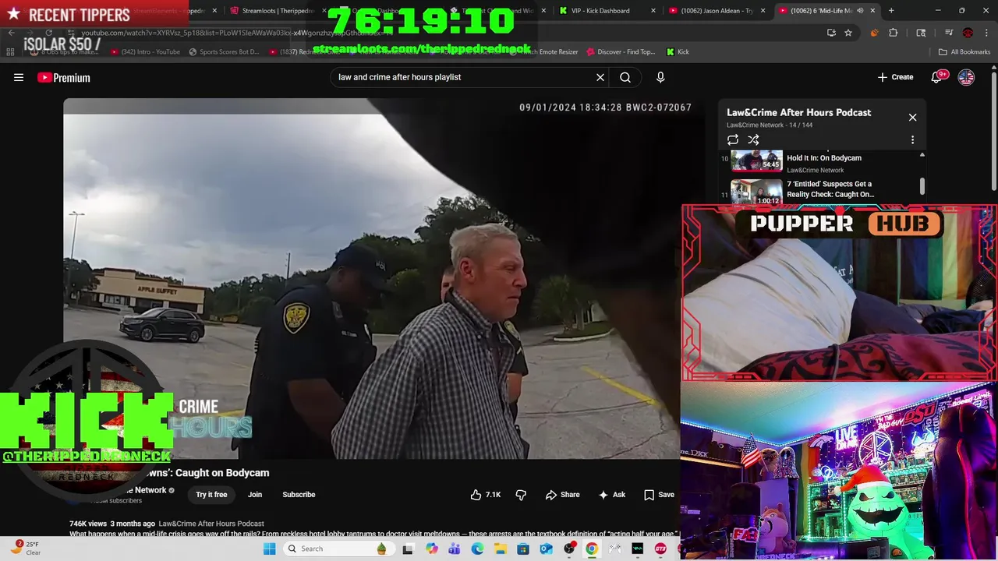The width and height of the screenshot is (998, 561).
Task: Open Microsoft Store from taskbar
Action: [x=522, y=549]
